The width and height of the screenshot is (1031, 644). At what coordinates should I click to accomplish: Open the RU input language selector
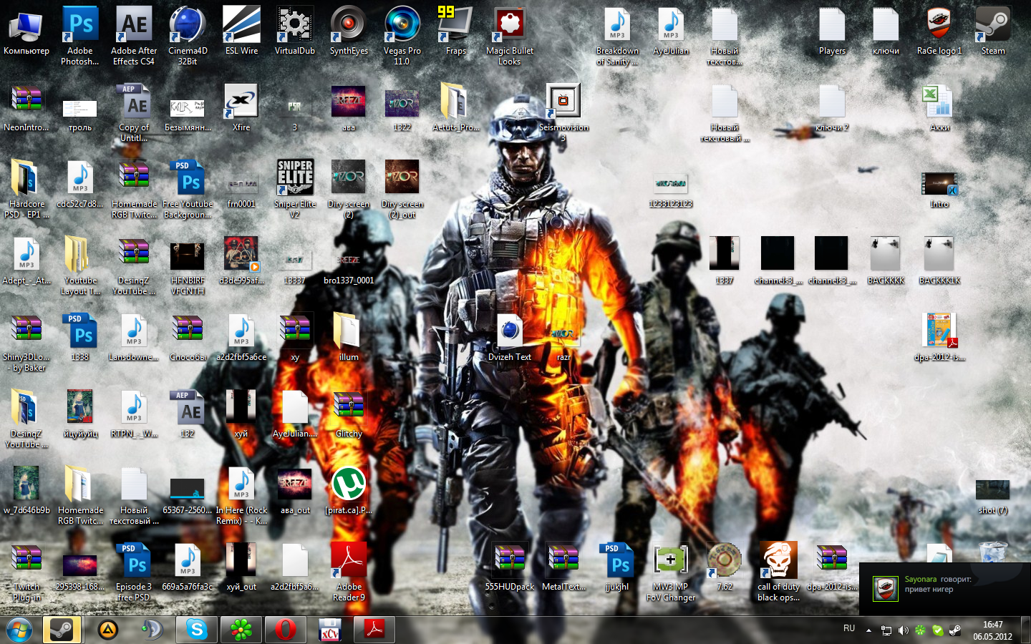coord(849,628)
